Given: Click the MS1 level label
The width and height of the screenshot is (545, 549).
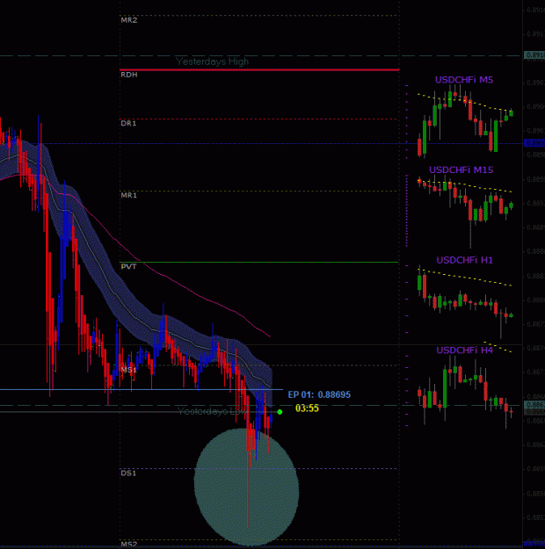Looking at the screenshot, I should pyautogui.click(x=128, y=370).
